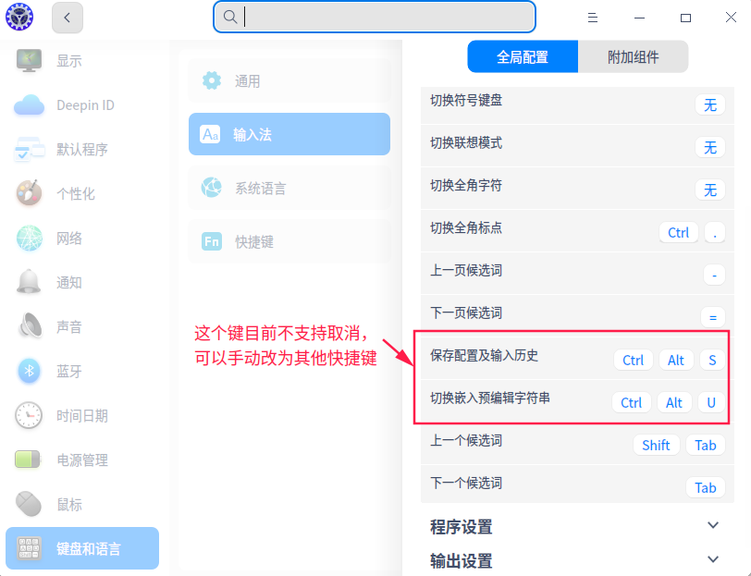Click 默认程序 sidebar label
The height and width of the screenshot is (576, 751).
82,150
